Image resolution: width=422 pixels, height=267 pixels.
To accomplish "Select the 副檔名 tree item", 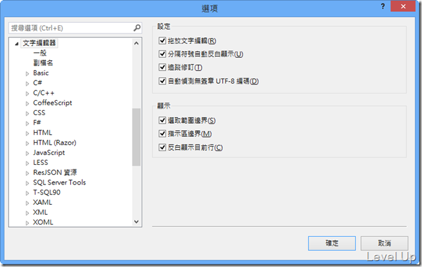I will (43, 63).
